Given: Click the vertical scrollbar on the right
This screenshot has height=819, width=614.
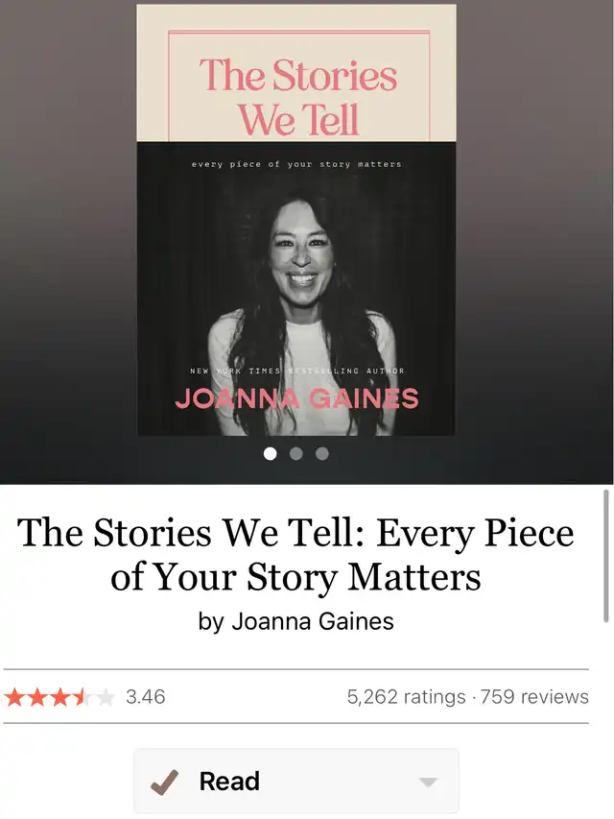Looking at the screenshot, I should (606, 556).
